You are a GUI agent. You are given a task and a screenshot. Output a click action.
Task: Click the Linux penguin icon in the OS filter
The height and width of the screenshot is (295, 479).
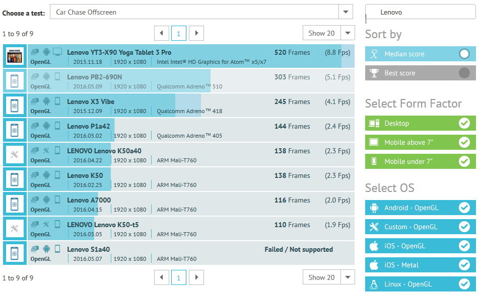coord(374,284)
